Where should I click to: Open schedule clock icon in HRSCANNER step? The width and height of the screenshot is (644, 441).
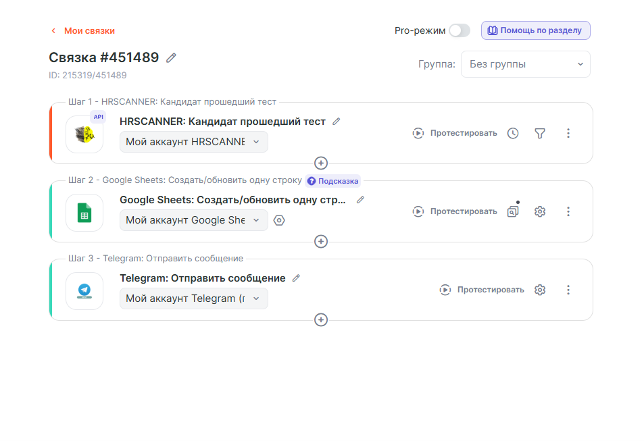point(513,134)
